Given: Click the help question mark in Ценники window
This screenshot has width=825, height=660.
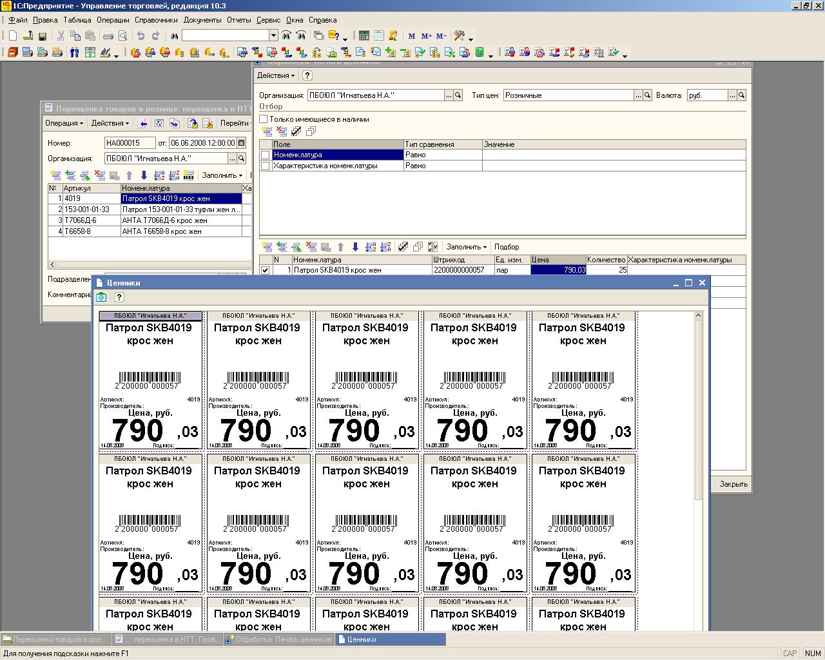Looking at the screenshot, I should [119, 297].
